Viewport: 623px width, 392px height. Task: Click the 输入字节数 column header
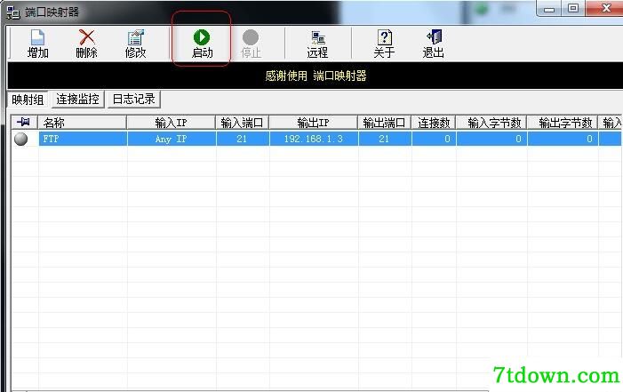[x=491, y=123]
